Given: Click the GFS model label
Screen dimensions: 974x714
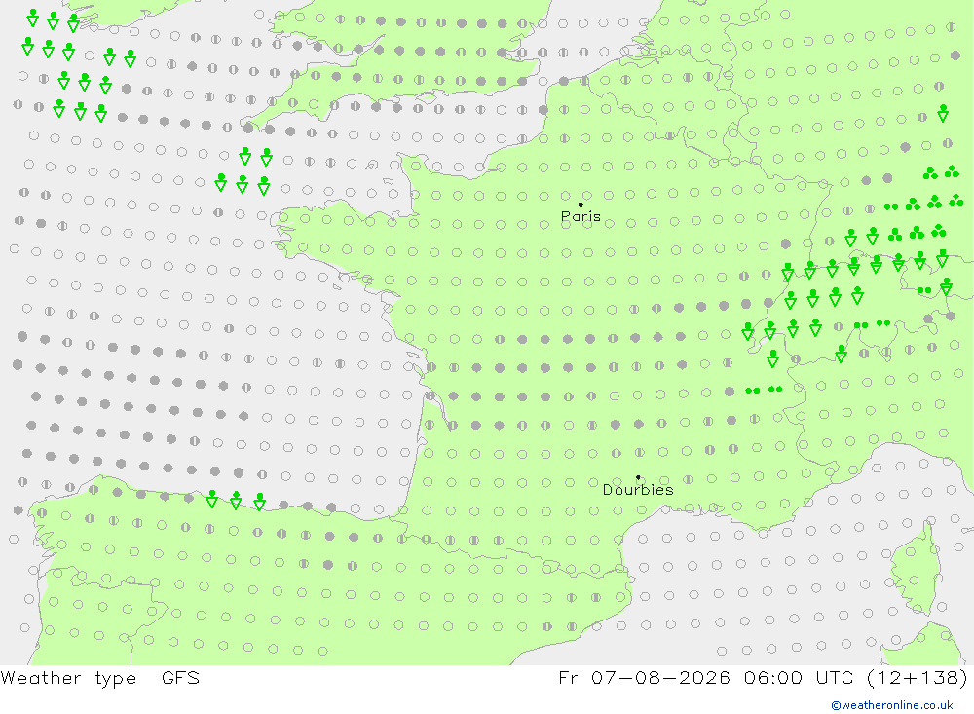Looking at the screenshot, I should pyautogui.click(x=181, y=677).
